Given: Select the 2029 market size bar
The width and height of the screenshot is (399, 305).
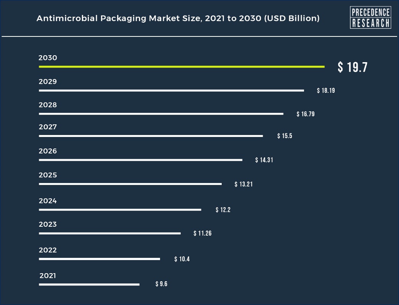Looking at the screenshot, I should tap(171, 91).
